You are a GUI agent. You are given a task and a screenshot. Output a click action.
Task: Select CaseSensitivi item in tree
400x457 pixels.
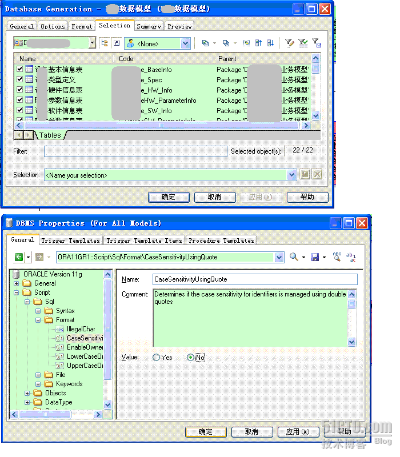[x=85, y=338]
